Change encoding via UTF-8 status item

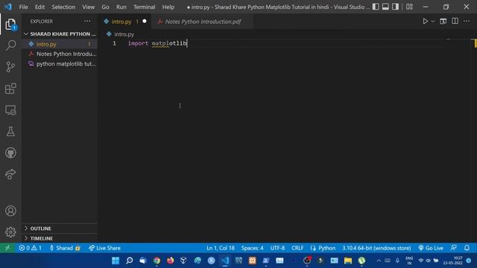tap(277, 248)
